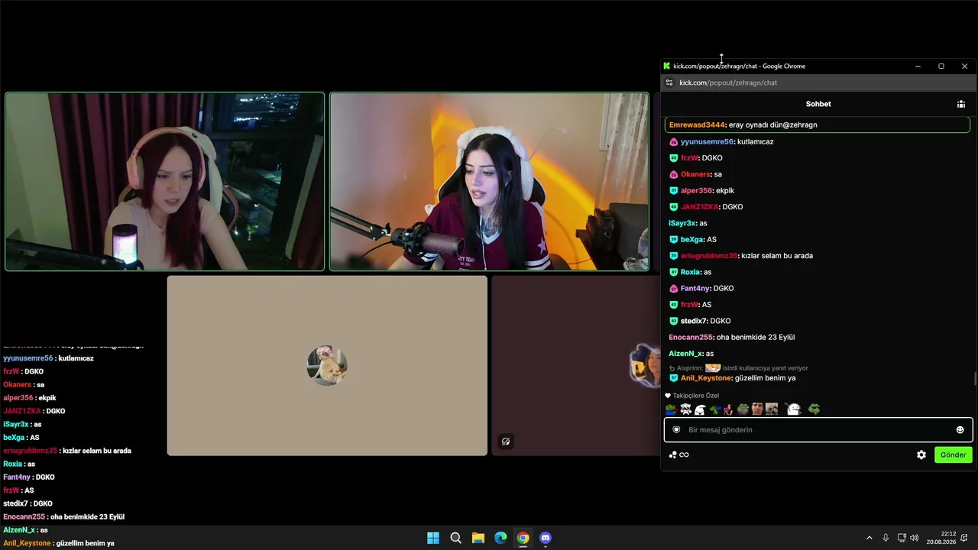Open pinned message by Emrewasd3444
Viewport: 978px width, 550px height.
click(818, 125)
